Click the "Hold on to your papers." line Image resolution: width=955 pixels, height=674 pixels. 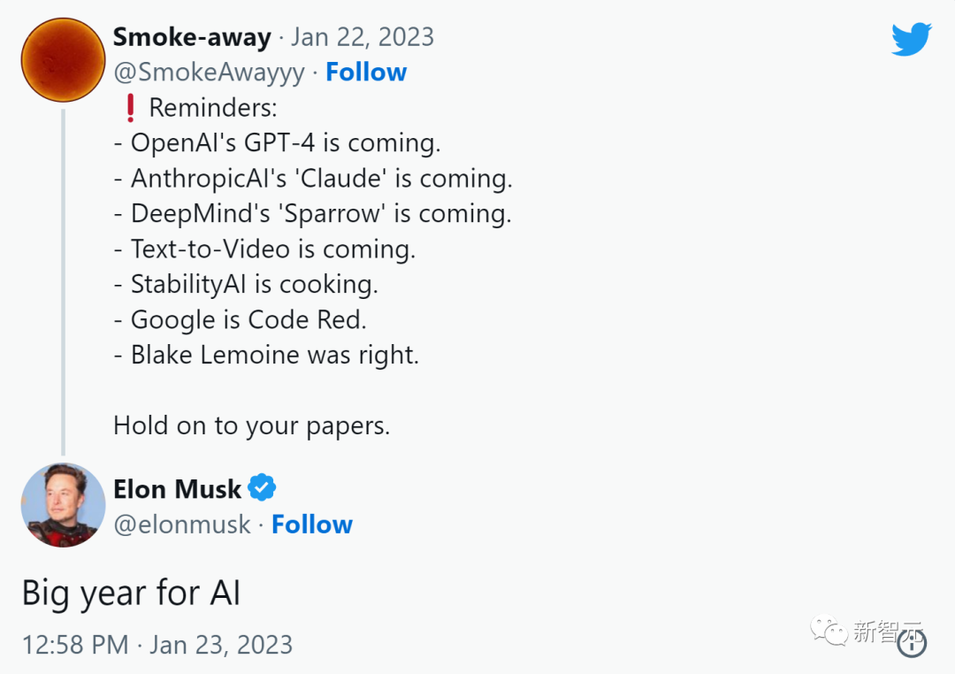251,425
